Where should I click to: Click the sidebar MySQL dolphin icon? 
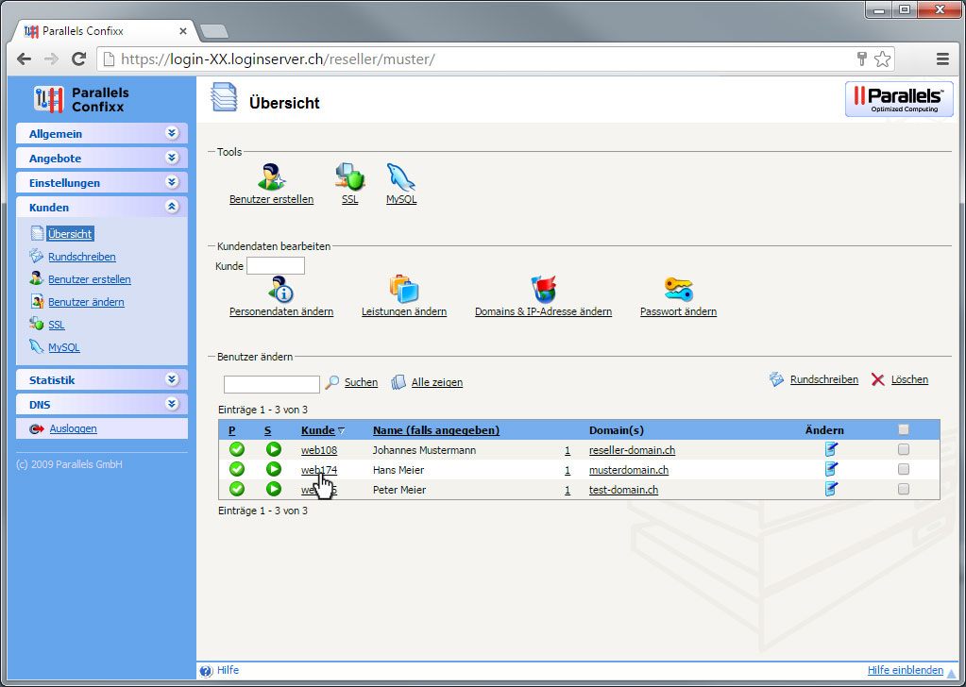(36, 346)
